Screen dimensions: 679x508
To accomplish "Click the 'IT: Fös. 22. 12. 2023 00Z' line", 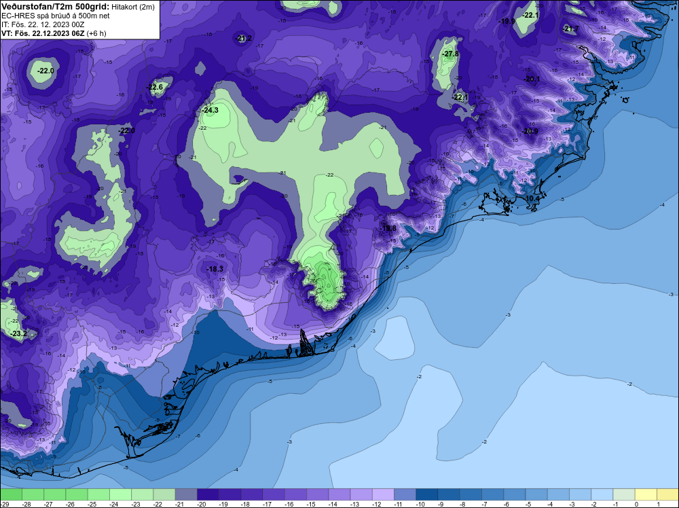I will 41,24.
